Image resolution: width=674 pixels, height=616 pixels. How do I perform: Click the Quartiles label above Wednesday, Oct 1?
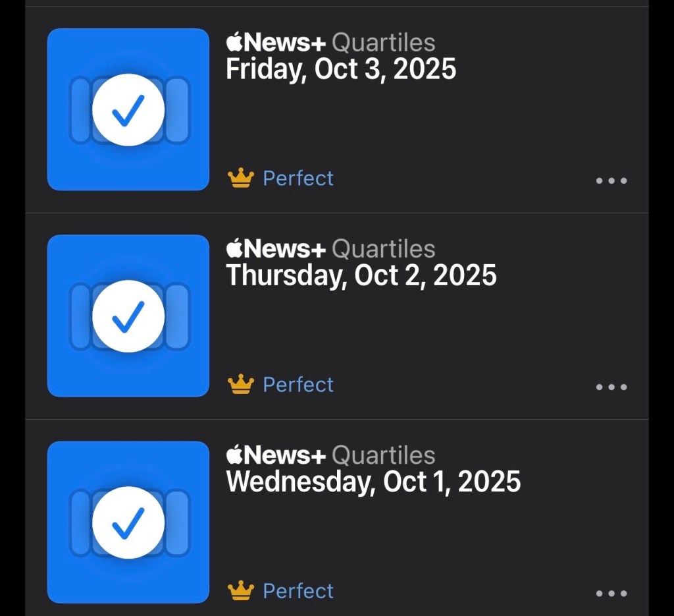pyautogui.click(x=383, y=455)
